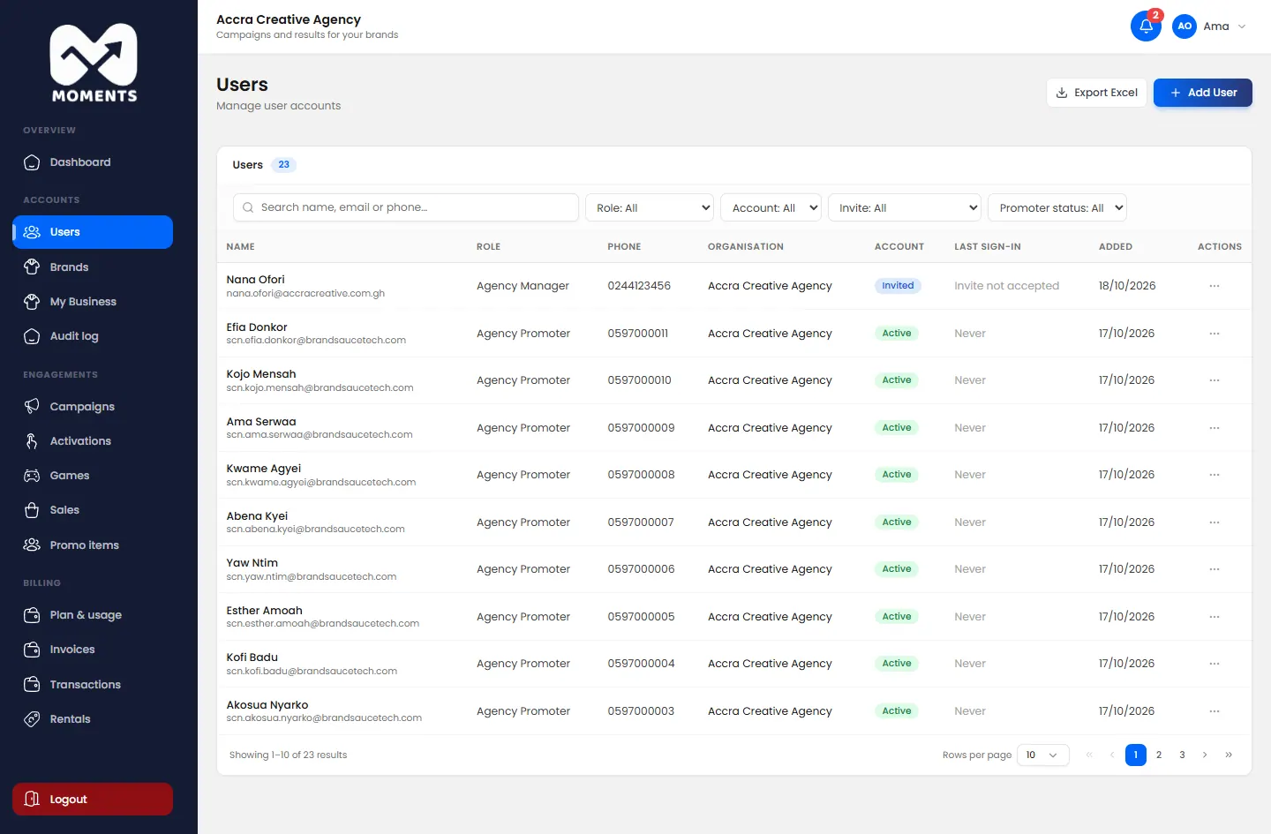
Task: View the Audit log page
Action: point(93,336)
